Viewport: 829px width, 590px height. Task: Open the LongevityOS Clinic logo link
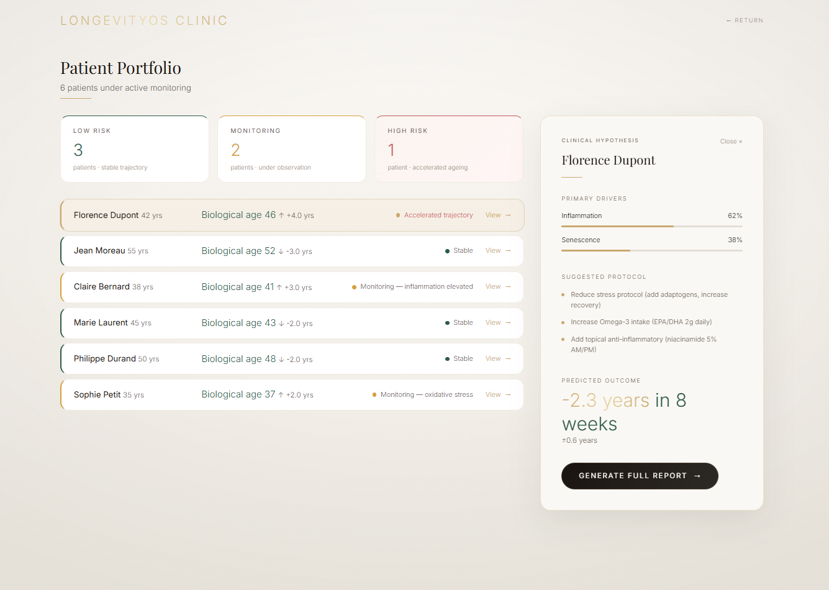(x=143, y=20)
